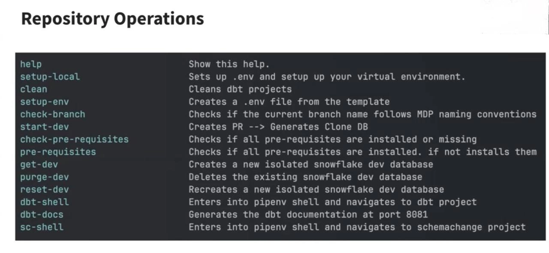
Task: Click 'Deletes the existing snowflake dev database' text
Action: (305, 177)
